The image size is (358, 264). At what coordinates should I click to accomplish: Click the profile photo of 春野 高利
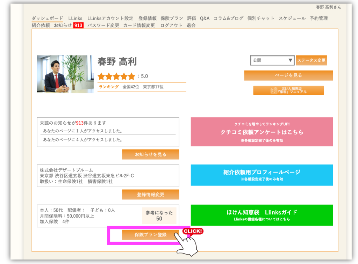[x=65, y=74]
